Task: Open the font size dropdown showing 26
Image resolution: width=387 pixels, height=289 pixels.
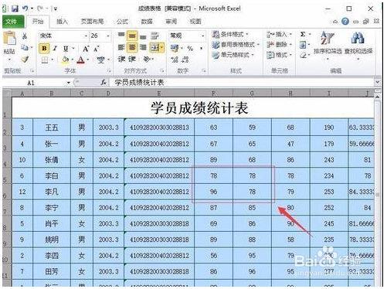Action: click(108, 36)
